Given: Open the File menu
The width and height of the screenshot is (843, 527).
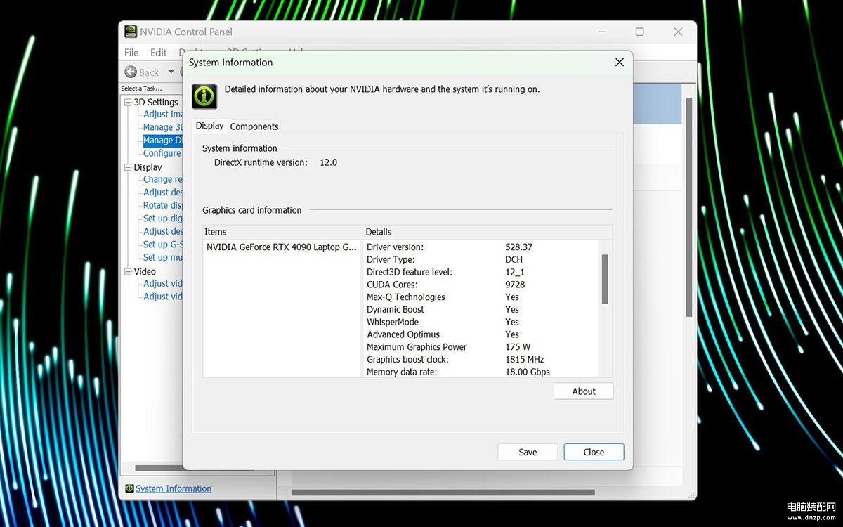Looking at the screenshot, I should click(131, 52).
